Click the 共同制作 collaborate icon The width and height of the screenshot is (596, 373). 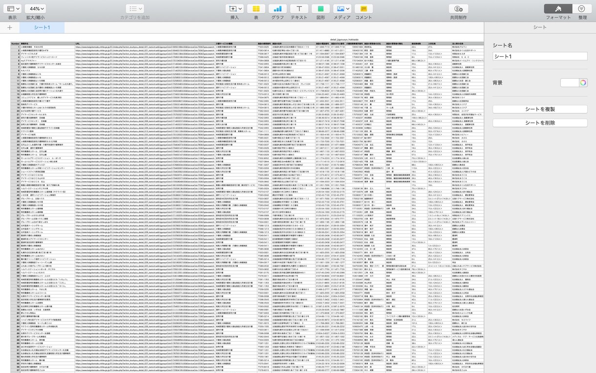458,9
